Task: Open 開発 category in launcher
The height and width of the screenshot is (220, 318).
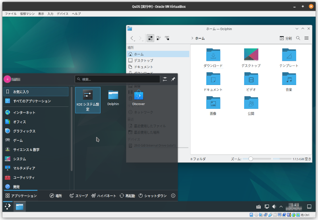Action: coord(36,187)
